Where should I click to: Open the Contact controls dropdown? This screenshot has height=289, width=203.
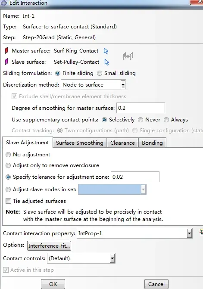pos(112,258)
